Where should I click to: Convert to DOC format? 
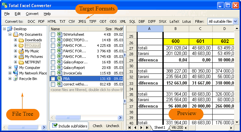(31, 21)
